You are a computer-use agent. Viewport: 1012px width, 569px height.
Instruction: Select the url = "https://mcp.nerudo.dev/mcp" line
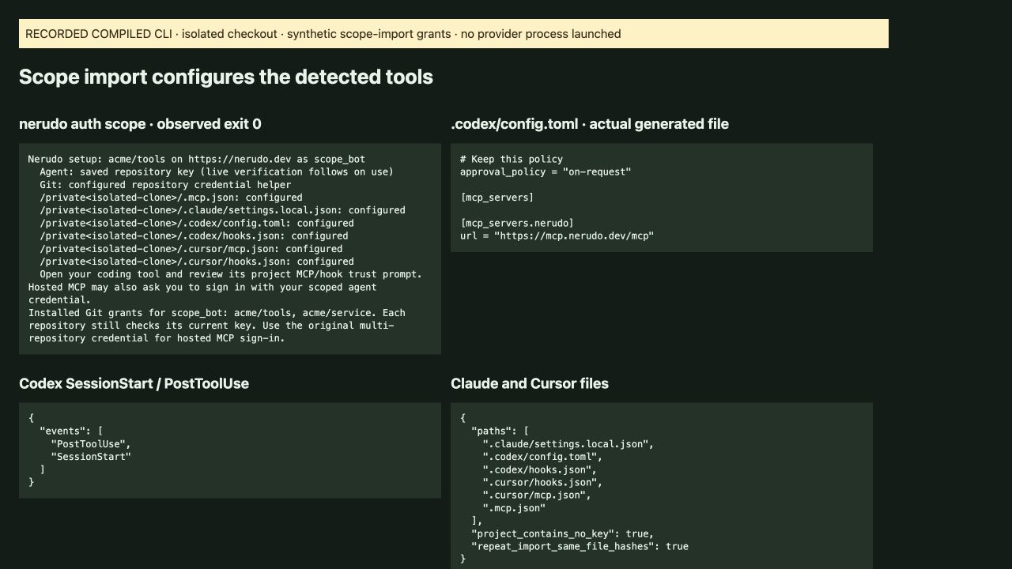557,236
